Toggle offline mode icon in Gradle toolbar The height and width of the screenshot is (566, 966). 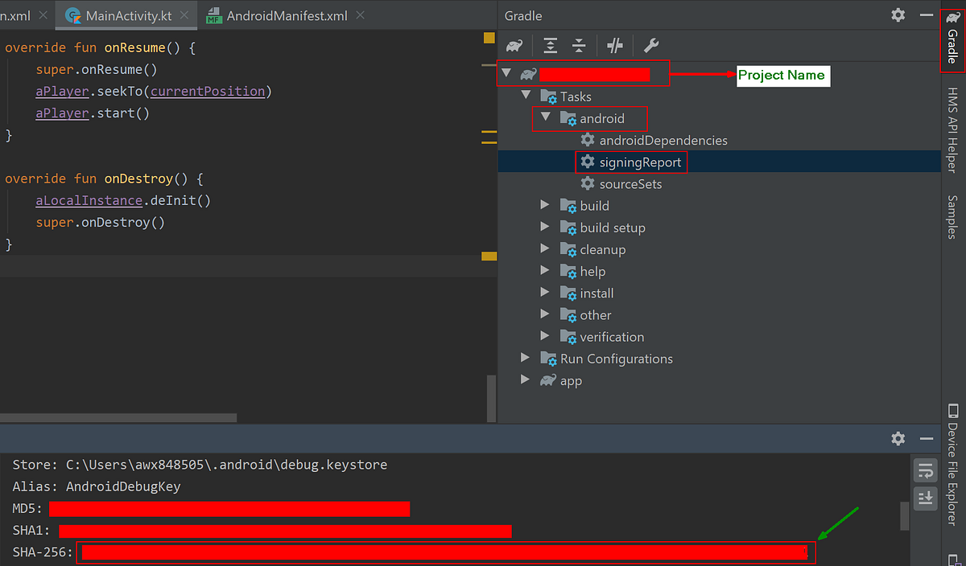(x=615, y=46)
